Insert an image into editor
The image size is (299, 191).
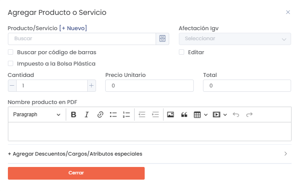(171, 115)
